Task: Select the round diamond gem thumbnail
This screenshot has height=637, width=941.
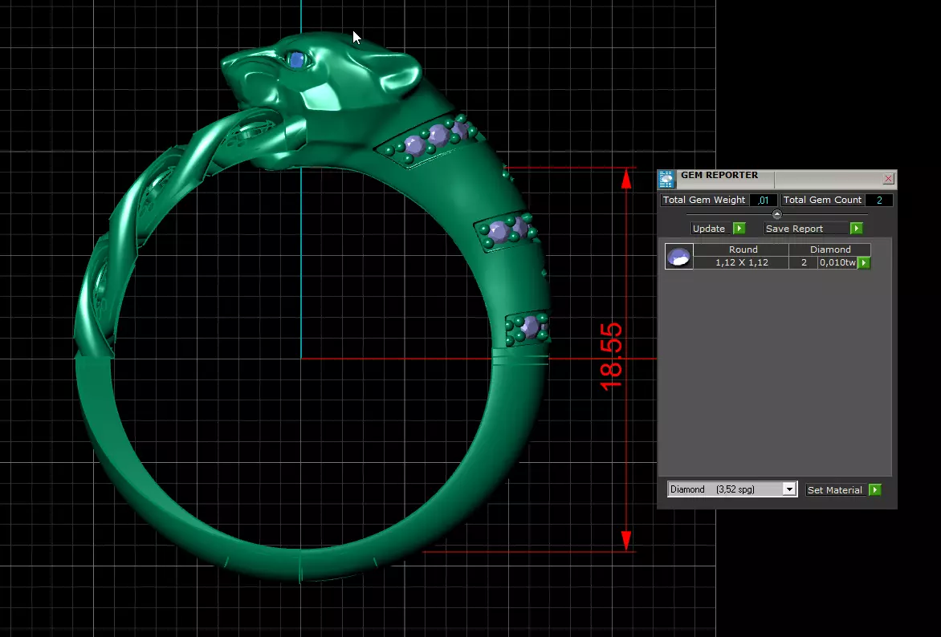Action: (x=678, y=256)
